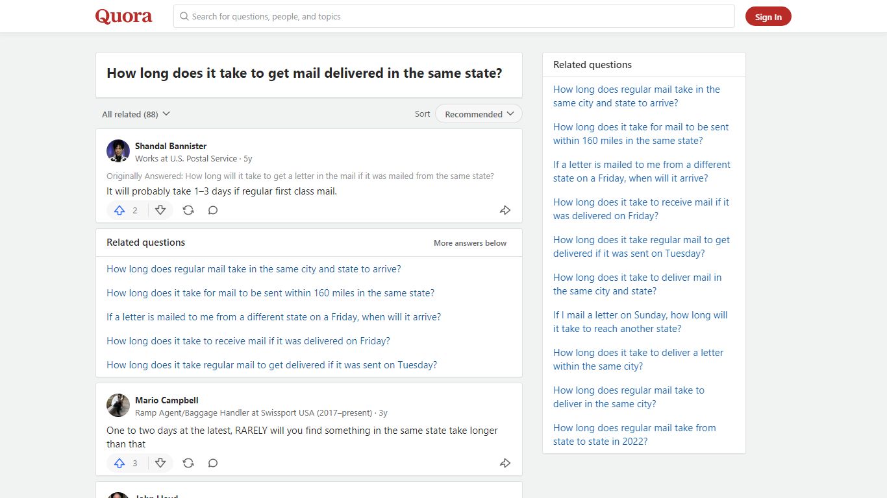Downvote Mario Campbell's answer
This screenshot has width=887, height=498.
pos(160,463)
